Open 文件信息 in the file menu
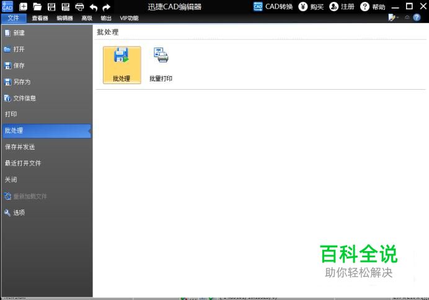Screen dimensions: 429x300 [46, 98]
